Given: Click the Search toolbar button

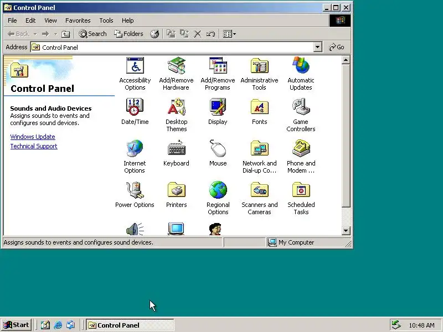Looking at the screenshot, I should 92,34.
